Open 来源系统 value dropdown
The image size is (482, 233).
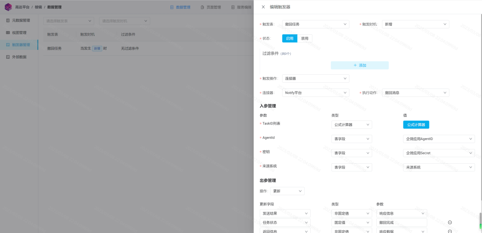(x=439, y=168)
